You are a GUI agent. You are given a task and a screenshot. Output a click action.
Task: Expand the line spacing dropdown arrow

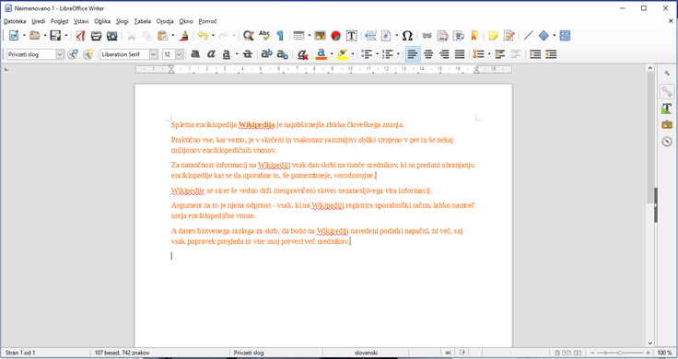(489, 54)
